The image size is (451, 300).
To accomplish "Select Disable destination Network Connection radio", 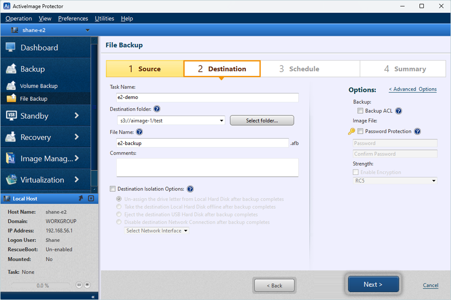I will click(119, 222).
